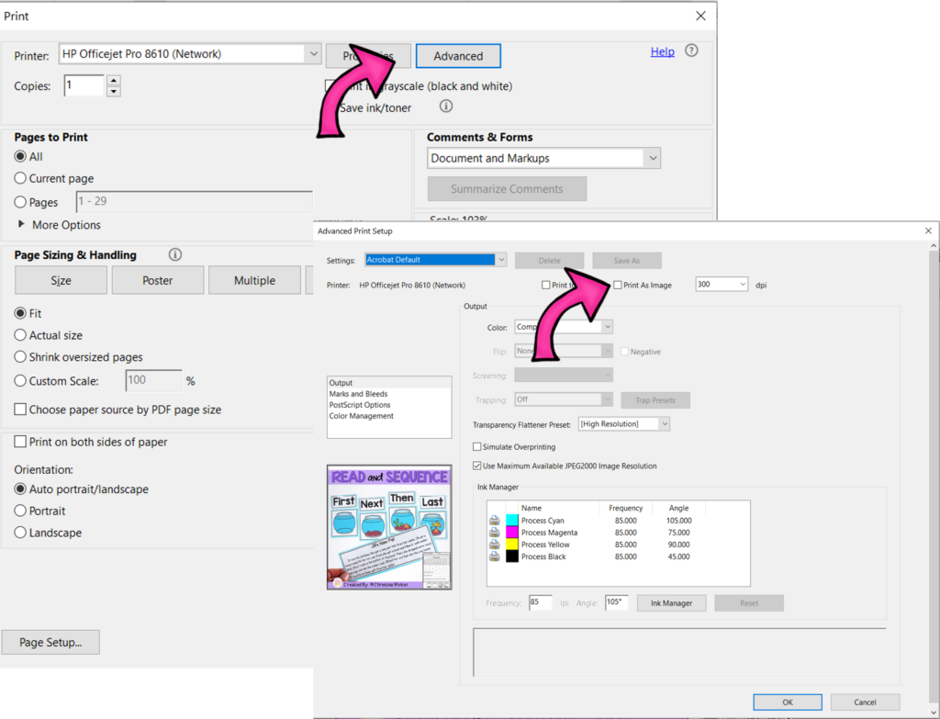Click the printer icon beside Process Yellow

pos(495,545)
